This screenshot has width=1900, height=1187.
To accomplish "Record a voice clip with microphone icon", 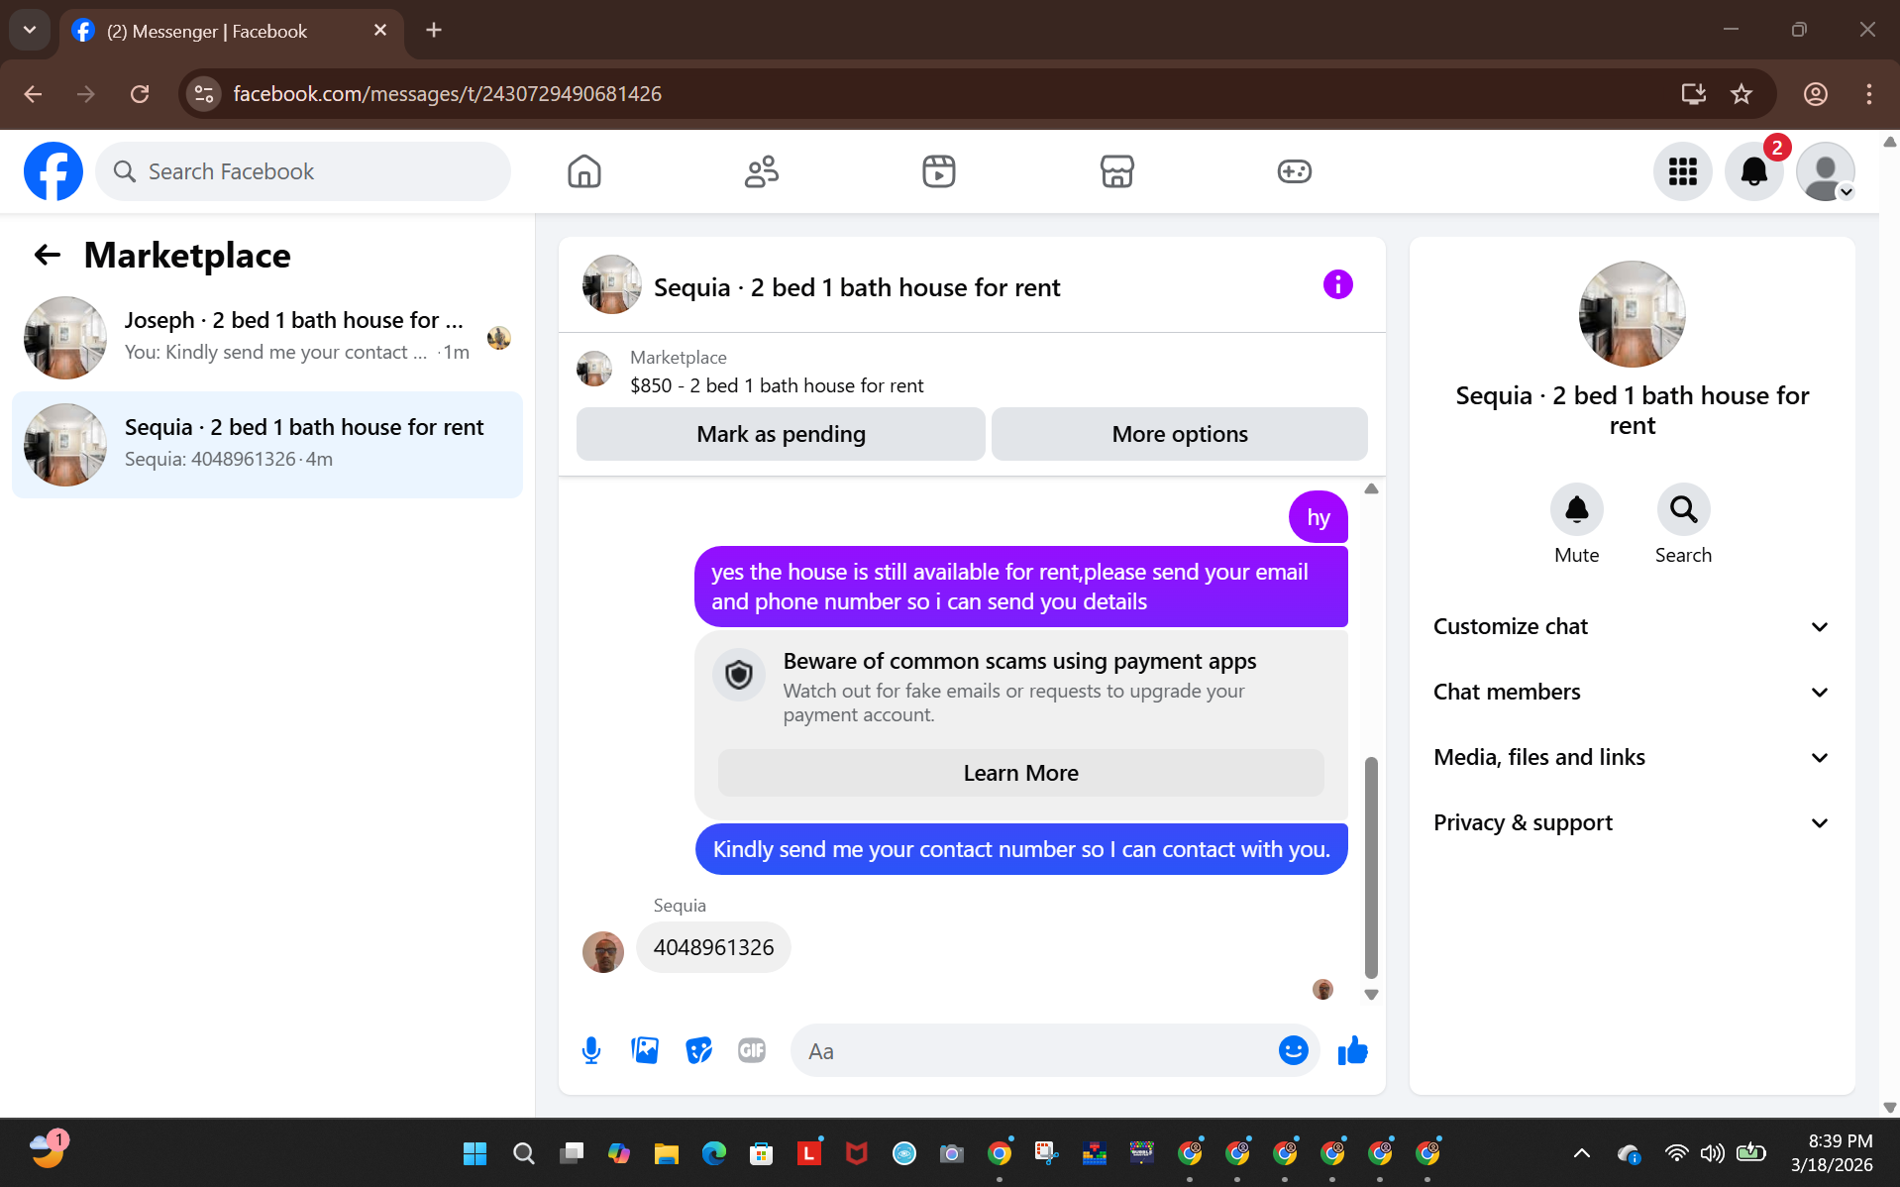I will tap(591, 1050).
